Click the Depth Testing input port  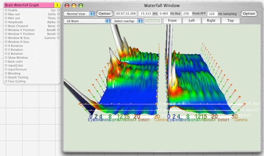[x=6, y=77]
